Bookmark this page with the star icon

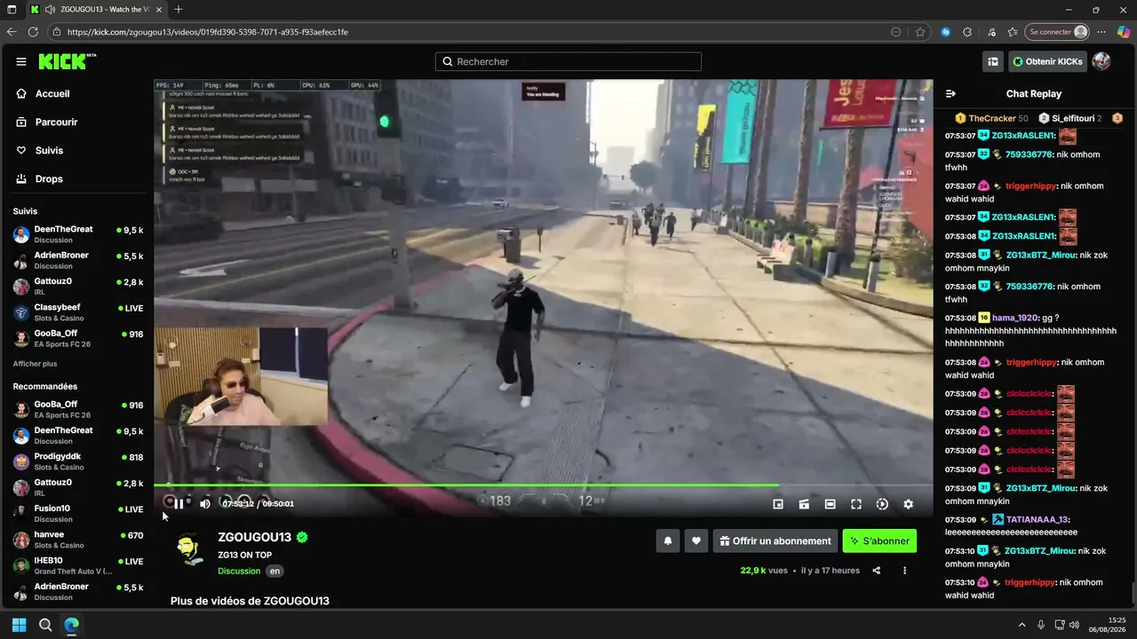point(920,32)
